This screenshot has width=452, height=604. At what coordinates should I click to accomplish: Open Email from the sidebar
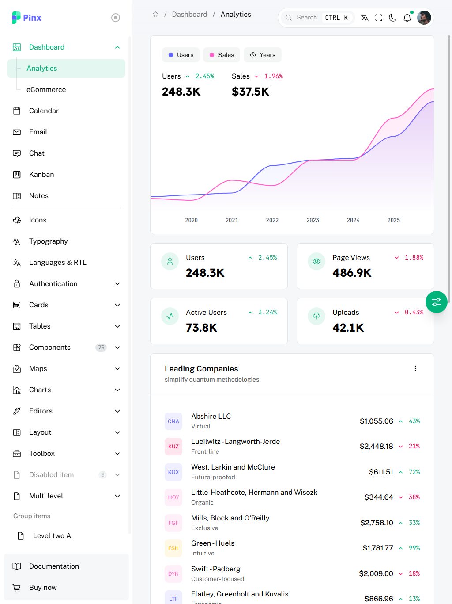[66, 132]
